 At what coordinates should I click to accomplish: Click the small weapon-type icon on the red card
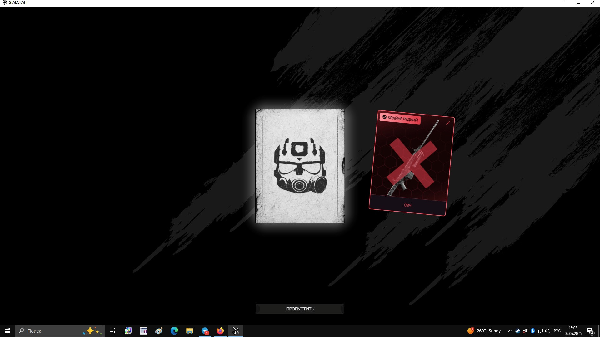448,123
